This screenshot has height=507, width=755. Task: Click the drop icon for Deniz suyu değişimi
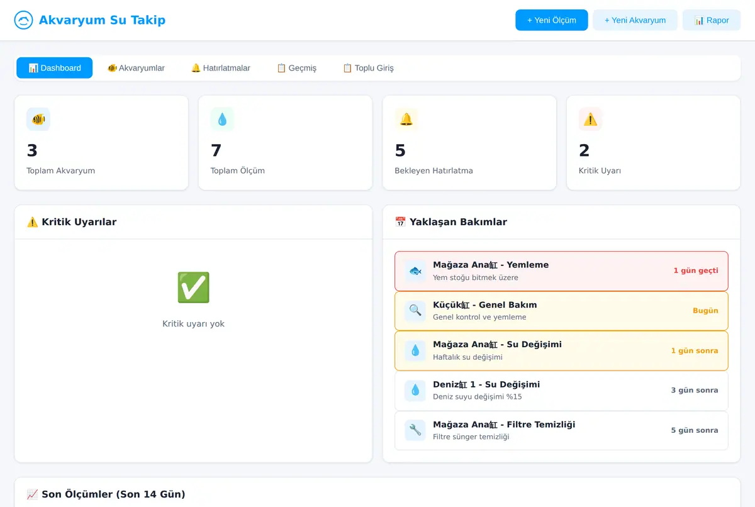pos(415,391)
